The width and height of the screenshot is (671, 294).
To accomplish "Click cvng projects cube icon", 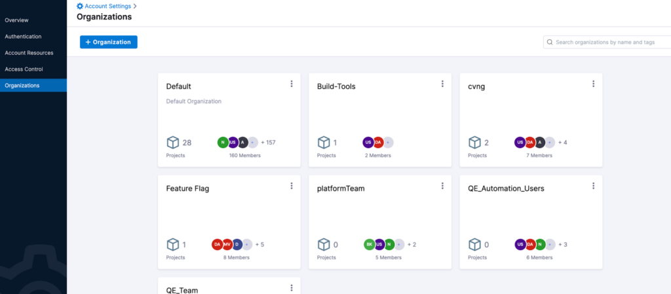I will click(x=474, y=142).
